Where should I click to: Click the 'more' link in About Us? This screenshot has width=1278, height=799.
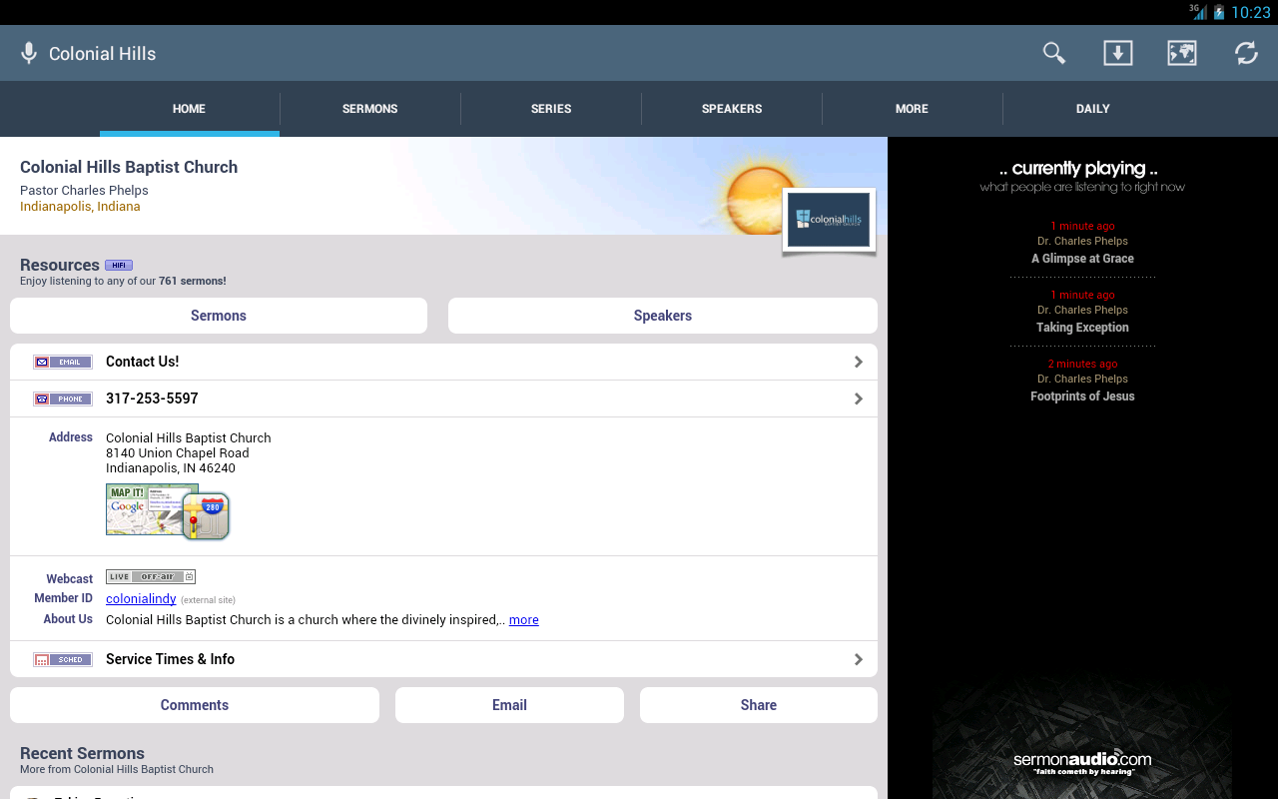coord(523,620)
